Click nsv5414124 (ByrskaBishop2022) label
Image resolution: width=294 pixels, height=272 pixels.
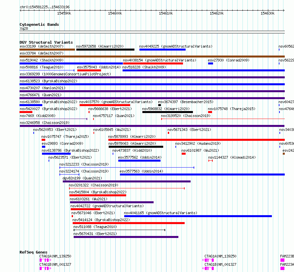click(101, 220)
